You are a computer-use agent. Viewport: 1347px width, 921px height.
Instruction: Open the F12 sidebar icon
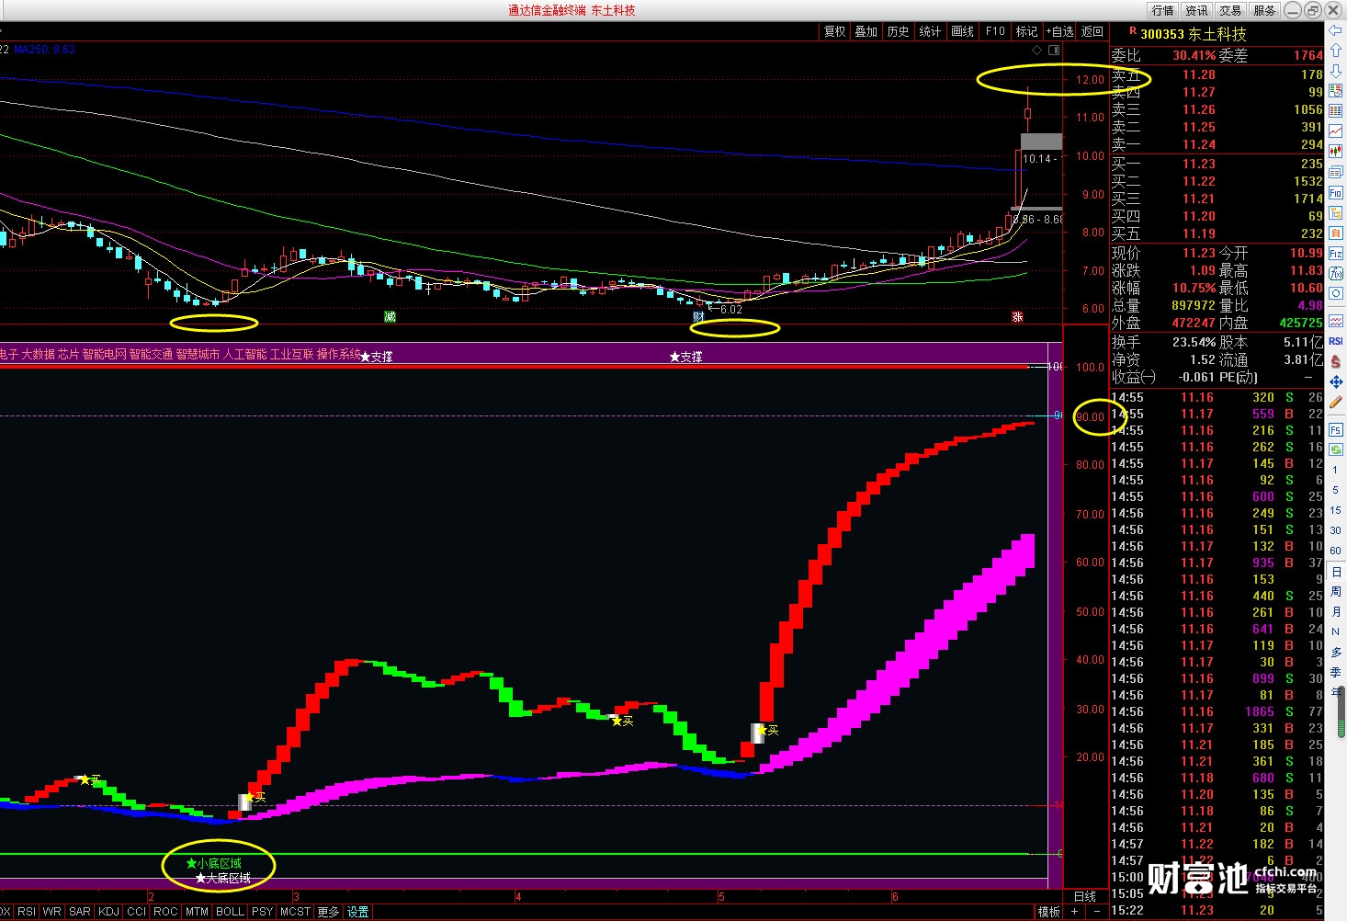(1335, 252)
